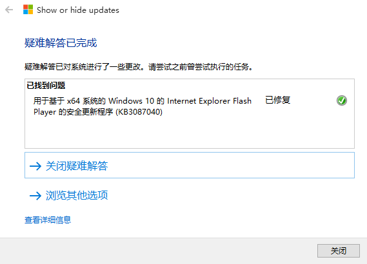Click the blue arrow icon beside 关闭疑难解答
Screen dimensions: 367x264
coord(35,166)
